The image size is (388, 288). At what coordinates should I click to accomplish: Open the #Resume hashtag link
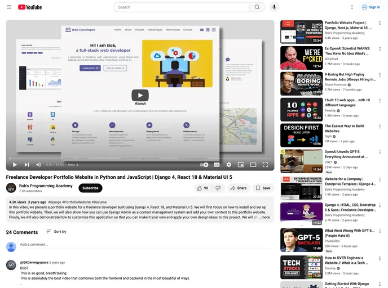99,202
